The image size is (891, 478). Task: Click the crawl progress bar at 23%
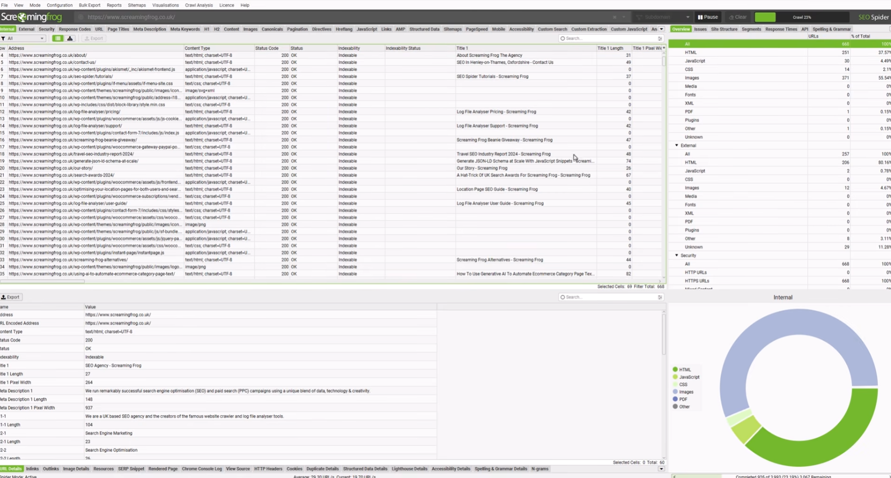(x=802, y=17)
